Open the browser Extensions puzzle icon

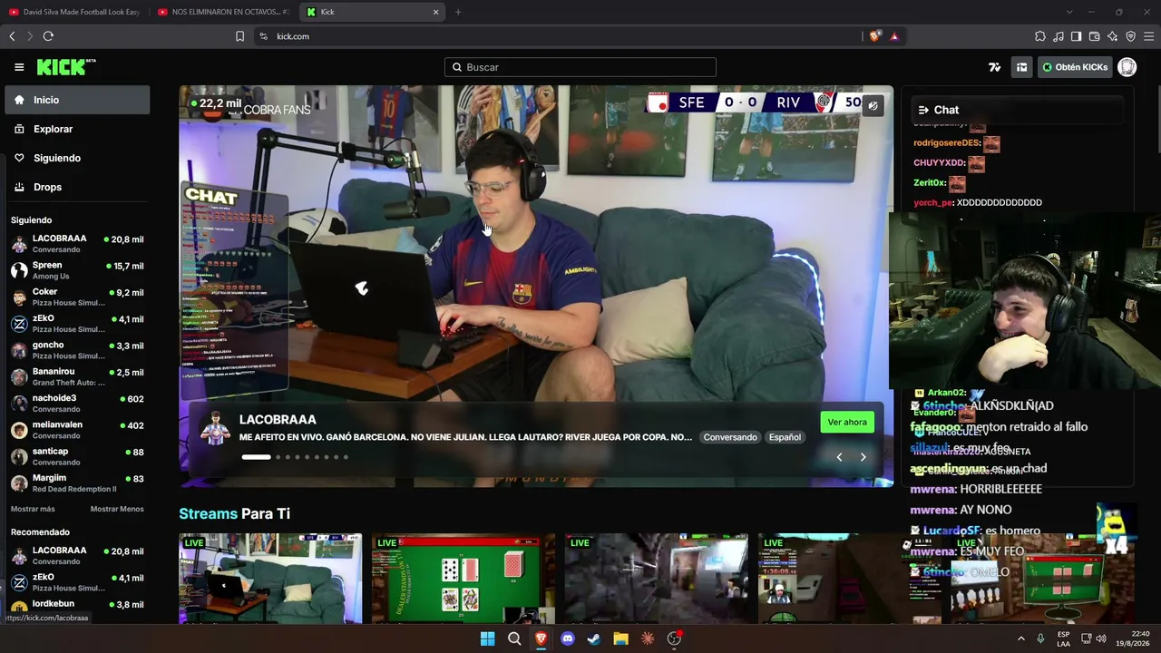(1040, 36)
